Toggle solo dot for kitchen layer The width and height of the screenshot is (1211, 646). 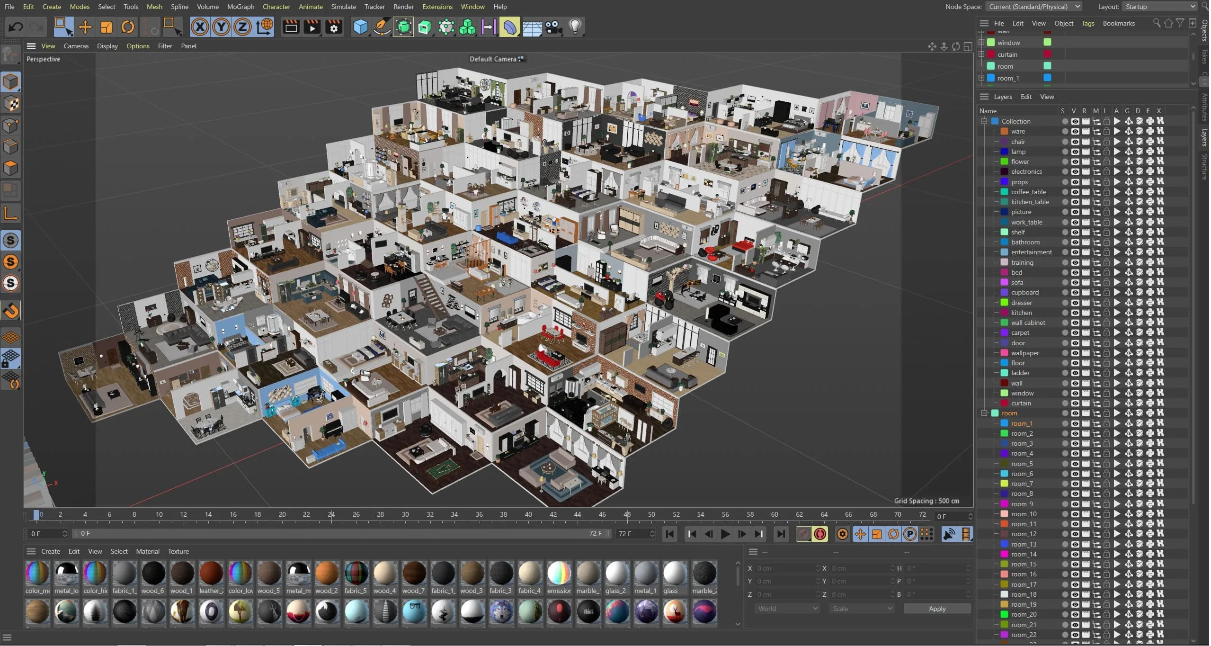[x=1065, y=313]
